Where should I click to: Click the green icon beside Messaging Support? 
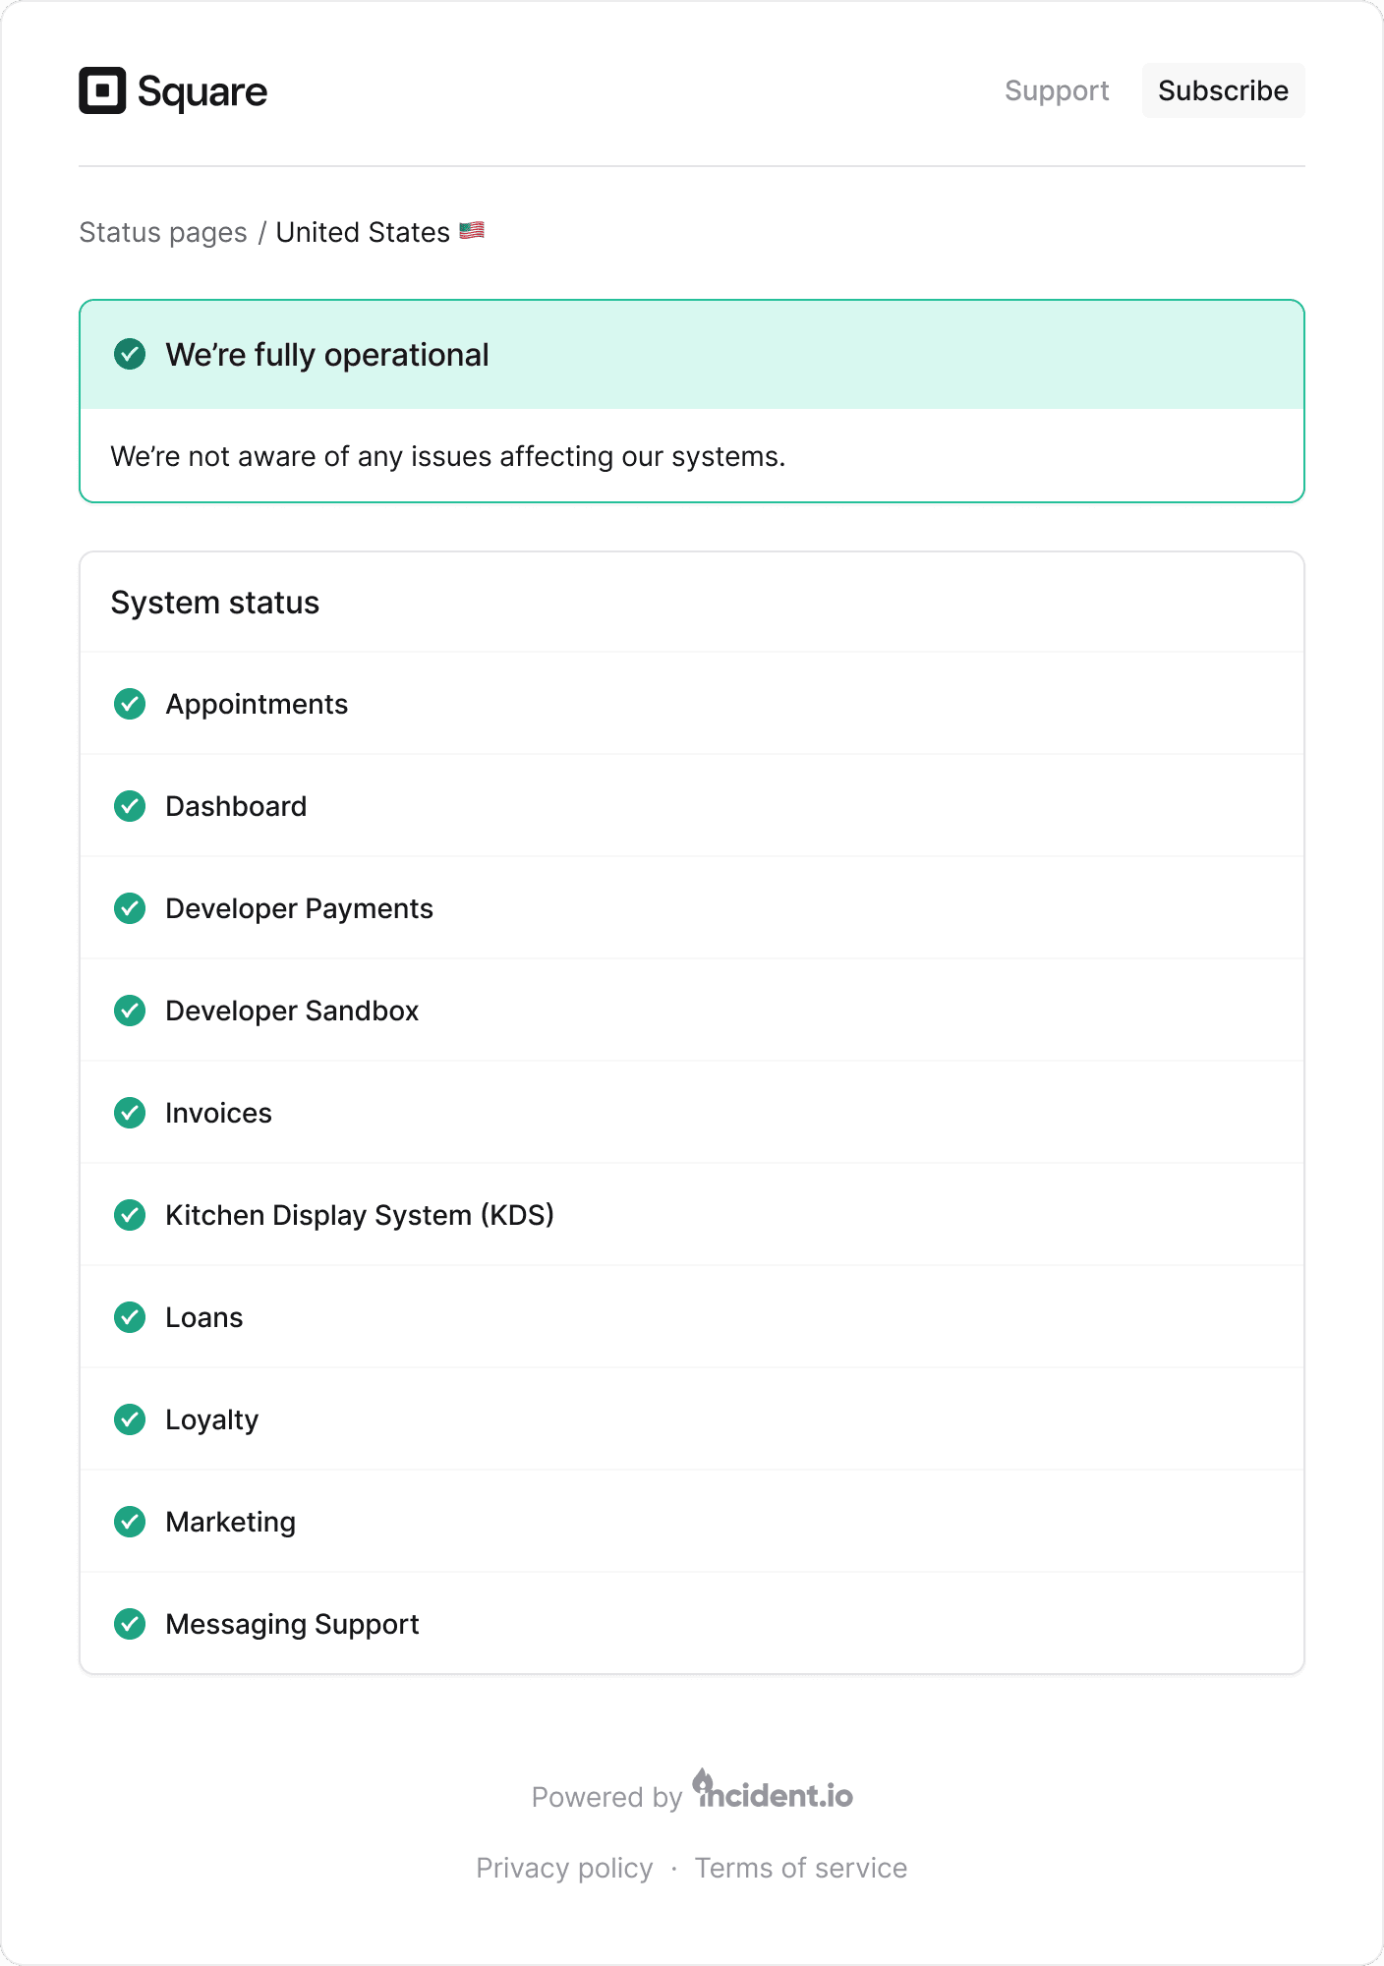tap(131, 1624)
